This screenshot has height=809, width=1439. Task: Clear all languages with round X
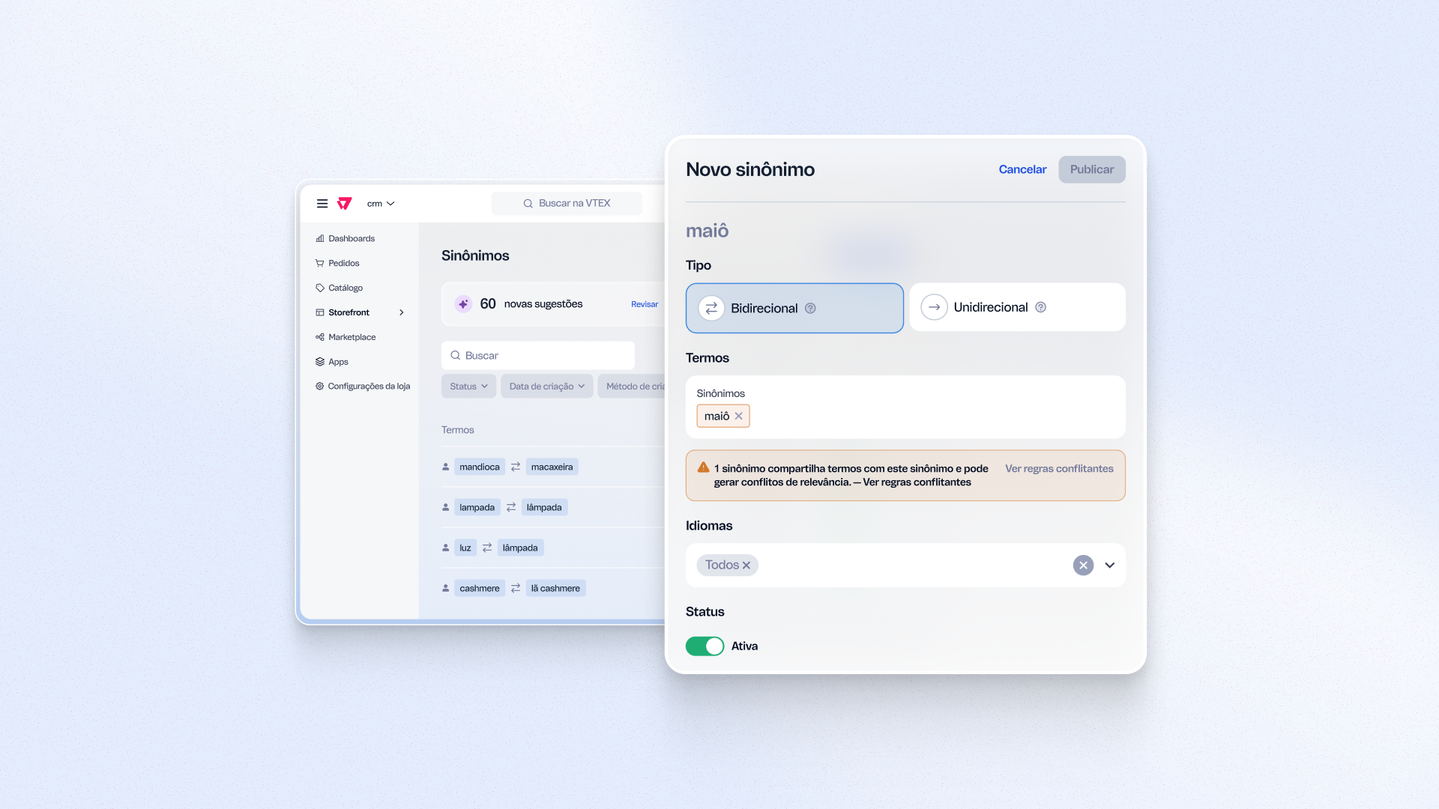click(x=1083, y=566)
